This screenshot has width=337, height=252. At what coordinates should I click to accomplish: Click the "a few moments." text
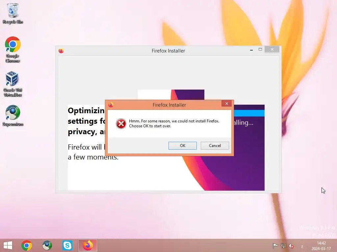[x=93, y=157]
